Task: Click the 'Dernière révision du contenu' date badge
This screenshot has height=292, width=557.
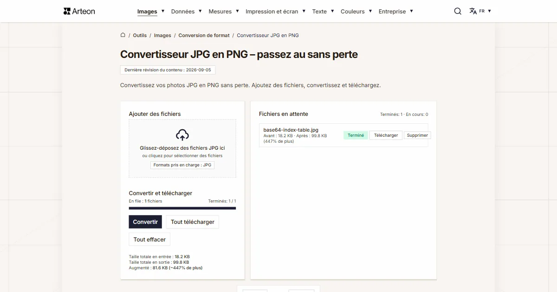Action: (168, 70)
